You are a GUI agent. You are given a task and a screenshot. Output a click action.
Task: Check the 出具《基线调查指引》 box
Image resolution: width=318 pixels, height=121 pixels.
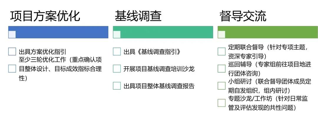(117, 52)
